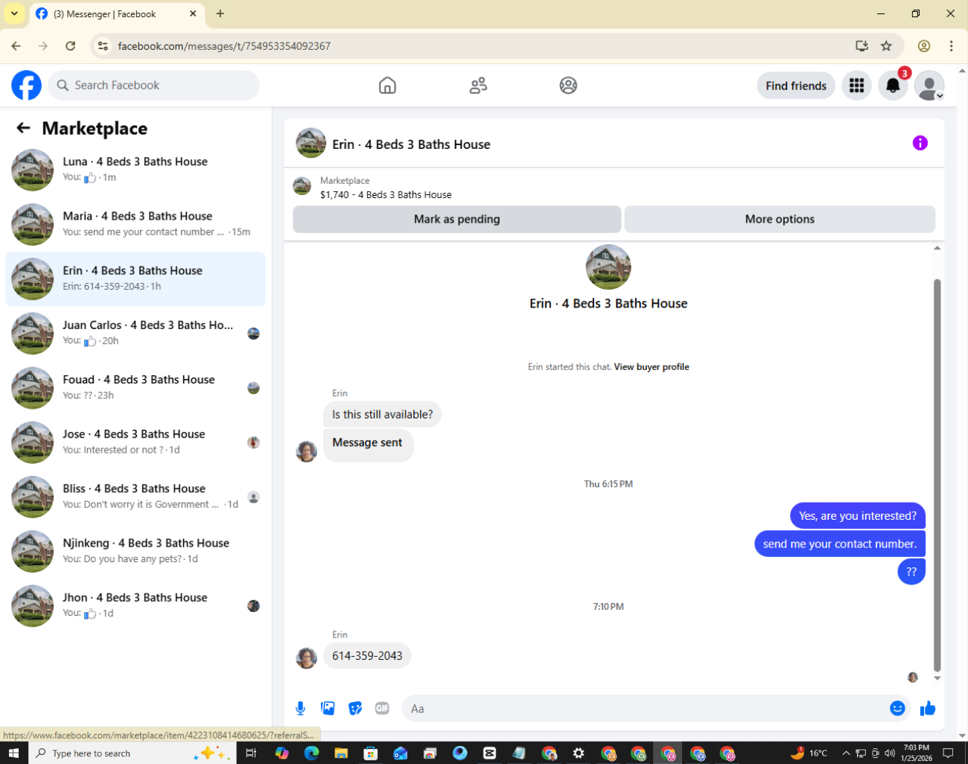Open the Facebook logo home link
The height and width of the screenshot is (764, 968).
click(26, 86)
